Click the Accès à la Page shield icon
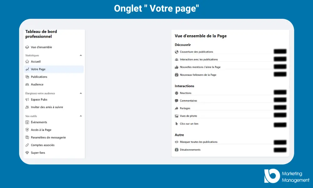 point(27,130)
